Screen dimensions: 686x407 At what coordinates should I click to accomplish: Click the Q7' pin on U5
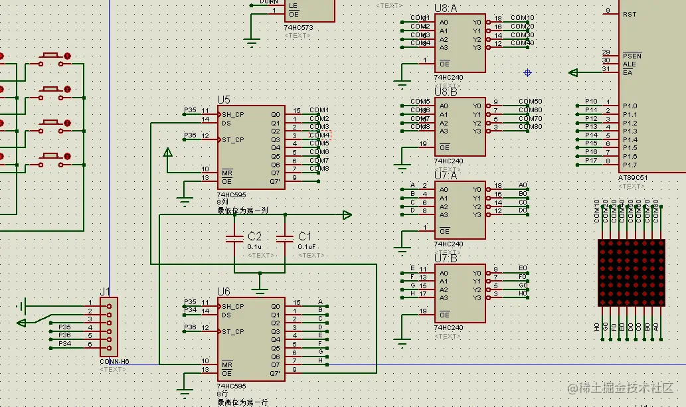(x=275, y=182)
